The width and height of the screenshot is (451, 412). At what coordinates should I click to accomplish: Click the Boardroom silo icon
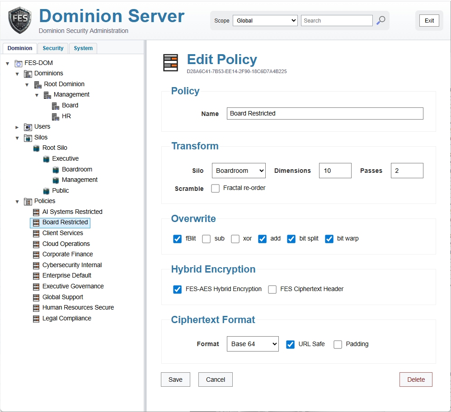tap(56, 170)
